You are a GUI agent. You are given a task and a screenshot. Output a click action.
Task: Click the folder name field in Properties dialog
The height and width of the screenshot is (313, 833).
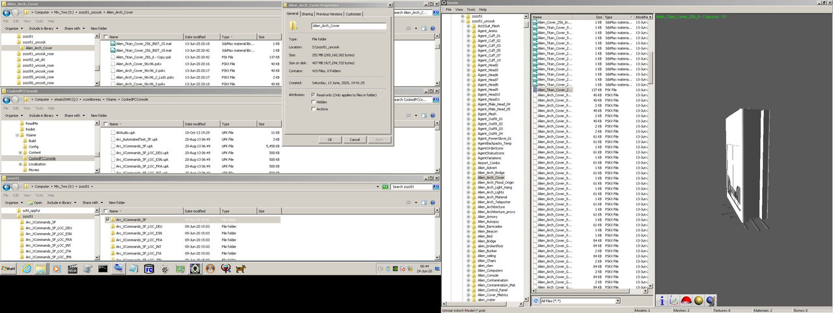(x=348, y=27)
